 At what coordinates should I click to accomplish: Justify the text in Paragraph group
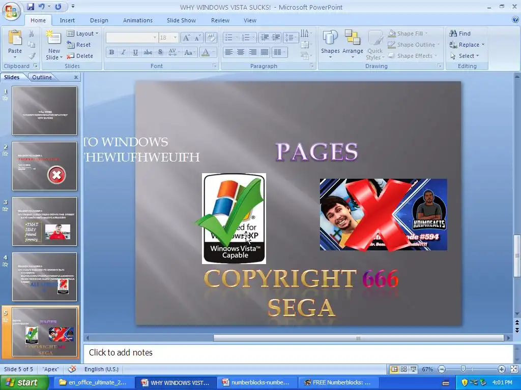(x=265, y=52)
